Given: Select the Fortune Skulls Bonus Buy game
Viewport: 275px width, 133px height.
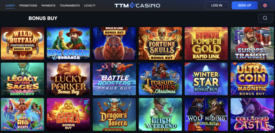Looking at the screenshot, I should [160, 44].
